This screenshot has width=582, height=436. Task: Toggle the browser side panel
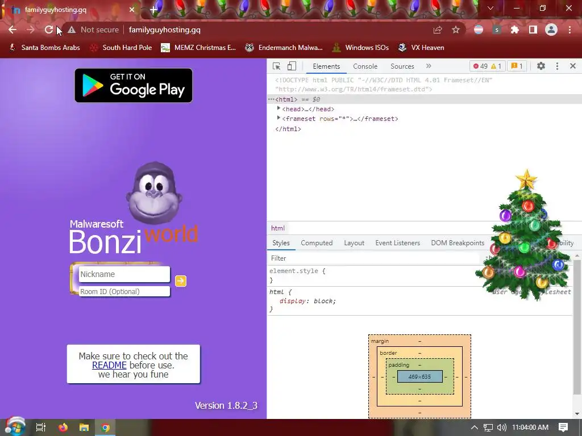click(x=533, y=30)
